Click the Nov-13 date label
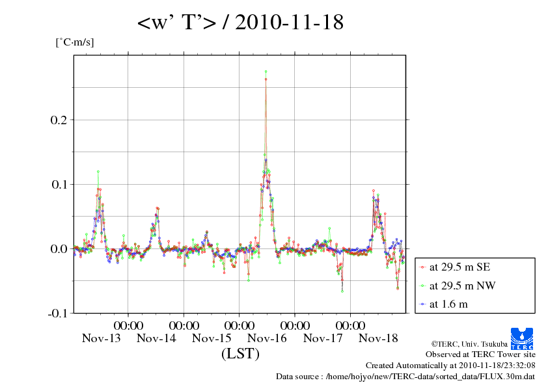 (102, 338)
